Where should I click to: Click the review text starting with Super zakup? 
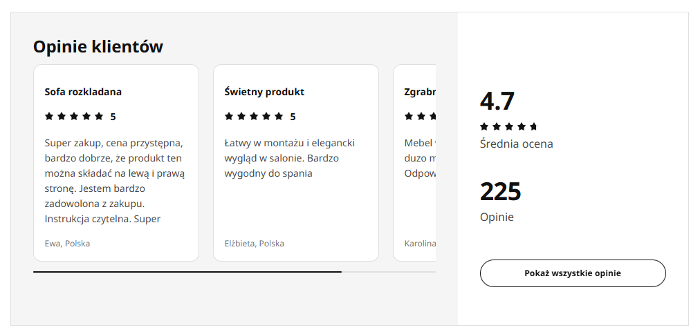pyautogui.click(x=115, y=181)
